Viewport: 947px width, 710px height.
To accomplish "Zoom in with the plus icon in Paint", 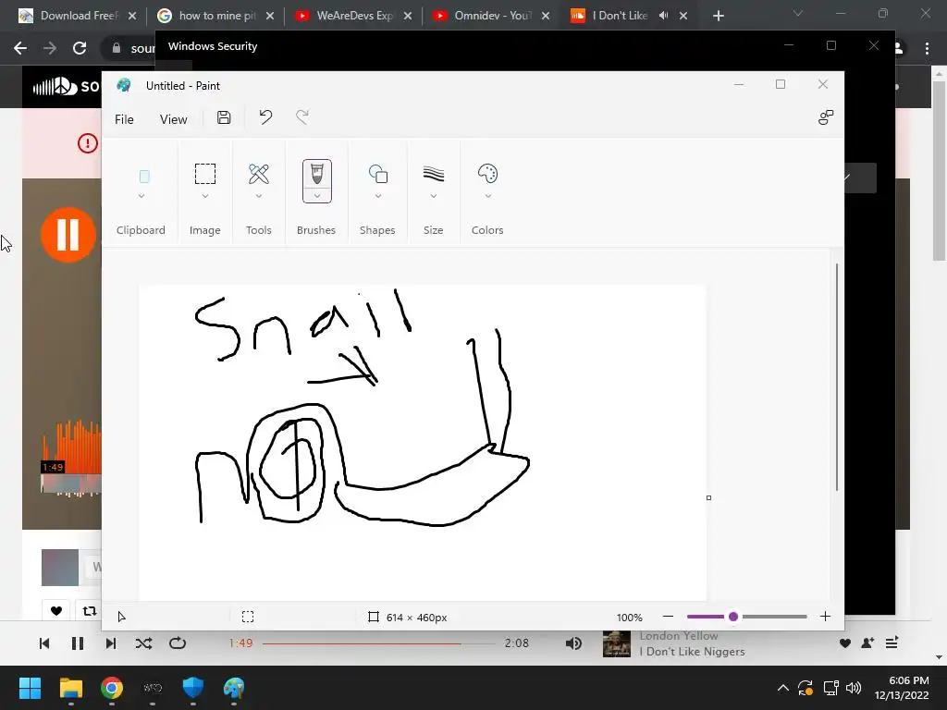I will click(x=825, y=617).
